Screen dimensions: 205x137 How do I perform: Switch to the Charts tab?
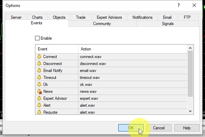coord(37,17)
